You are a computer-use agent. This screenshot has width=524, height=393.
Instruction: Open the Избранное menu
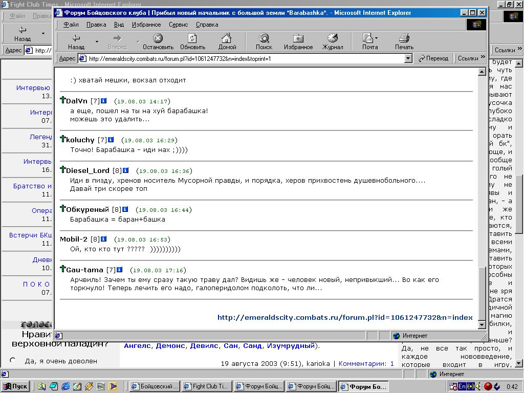(146, 25)
